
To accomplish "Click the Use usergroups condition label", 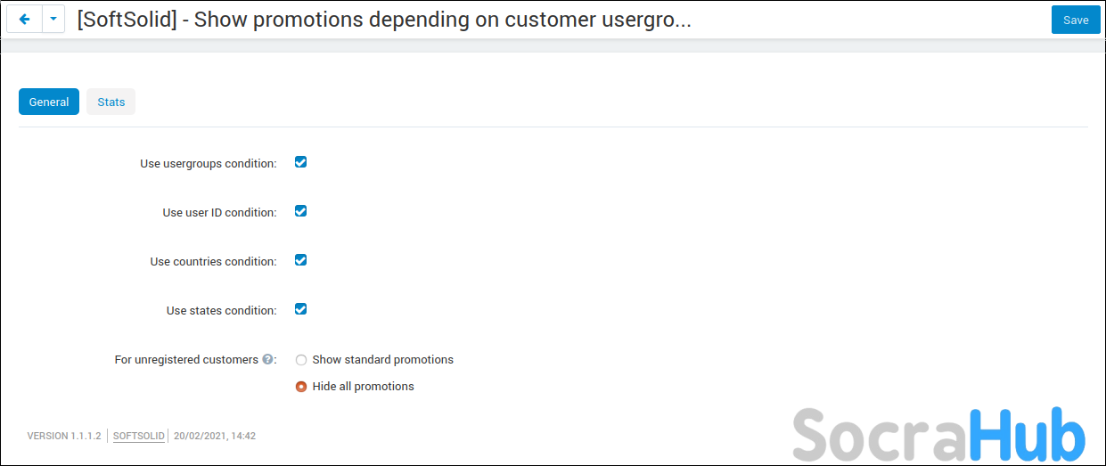I will 208,164.
